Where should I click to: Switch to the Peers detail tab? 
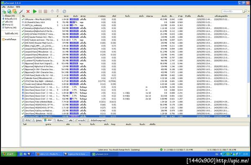48,120
